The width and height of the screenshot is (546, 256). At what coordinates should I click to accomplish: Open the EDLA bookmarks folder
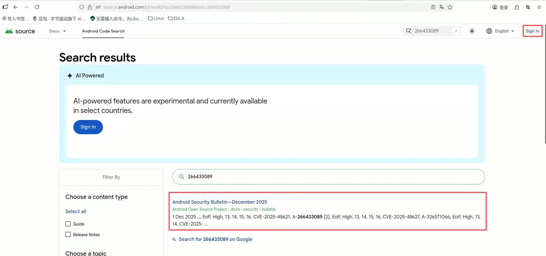coord(176,18)
